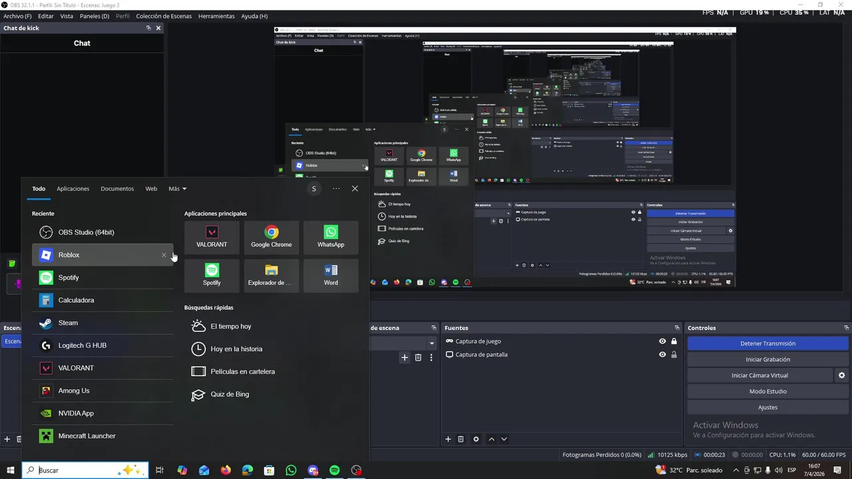The image size is (852, 479).
Task: Open the Ayuda (H) menu
Action: pos(254,16)
